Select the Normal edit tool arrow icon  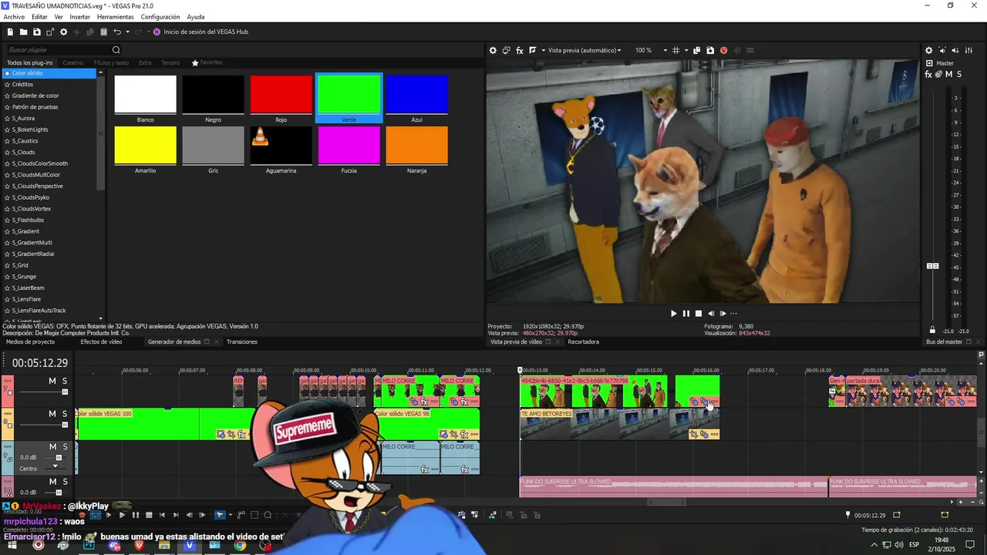coord(220,515)
